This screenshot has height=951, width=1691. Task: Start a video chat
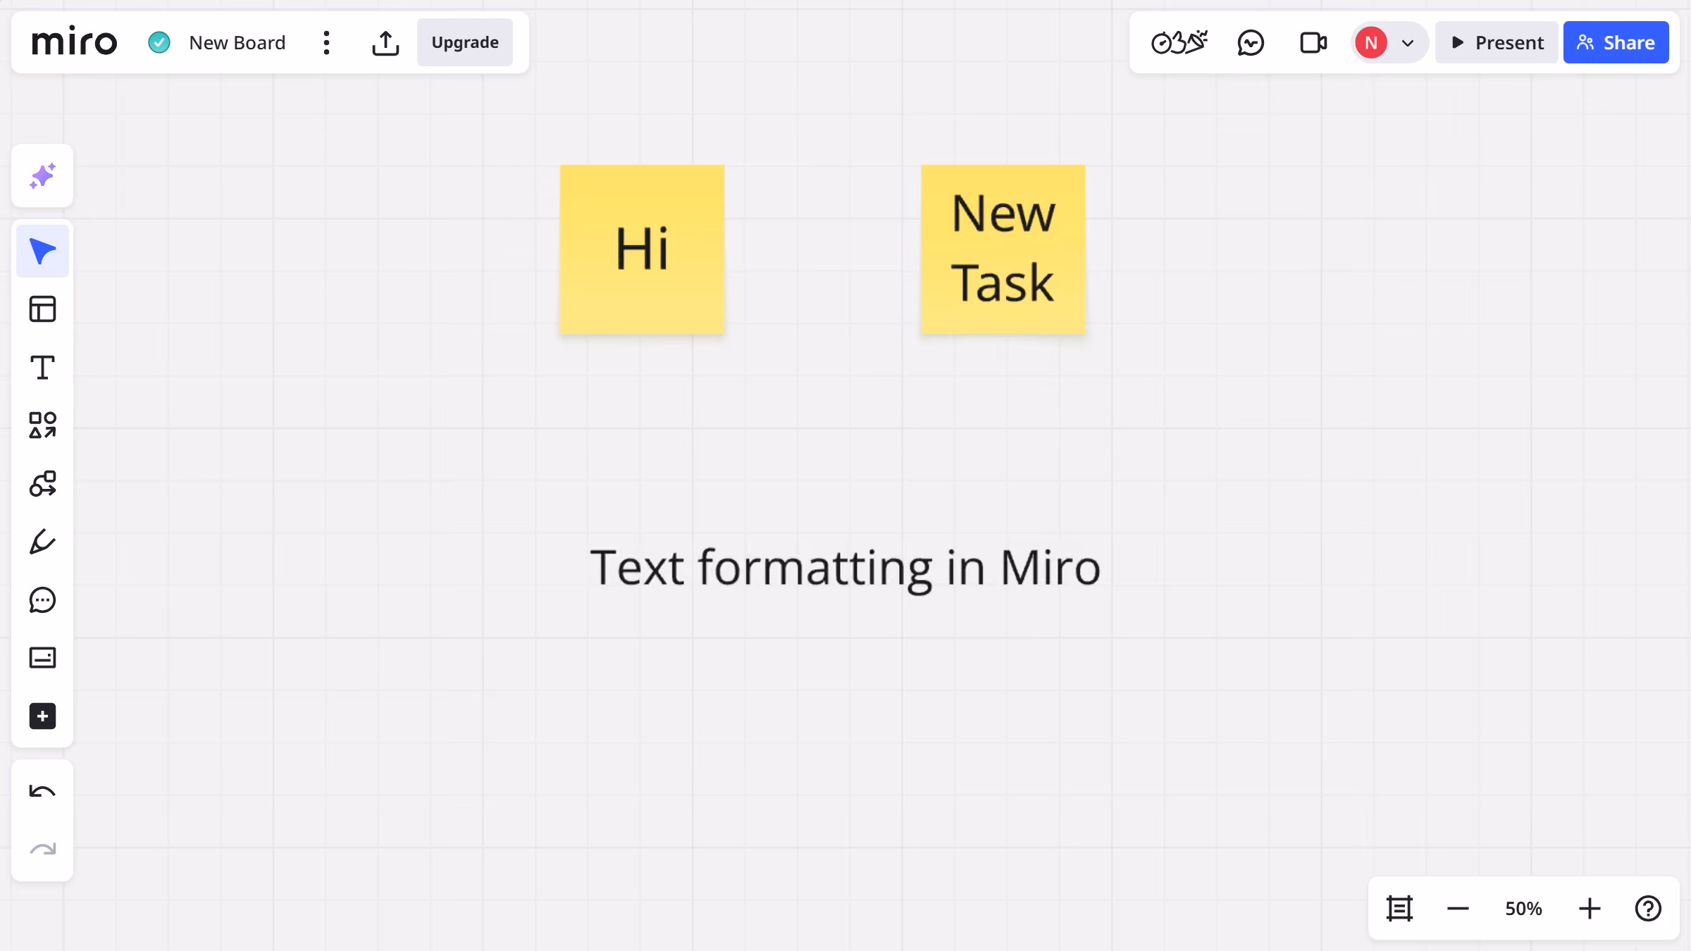pyautogui.click(x=1313, y=43)
